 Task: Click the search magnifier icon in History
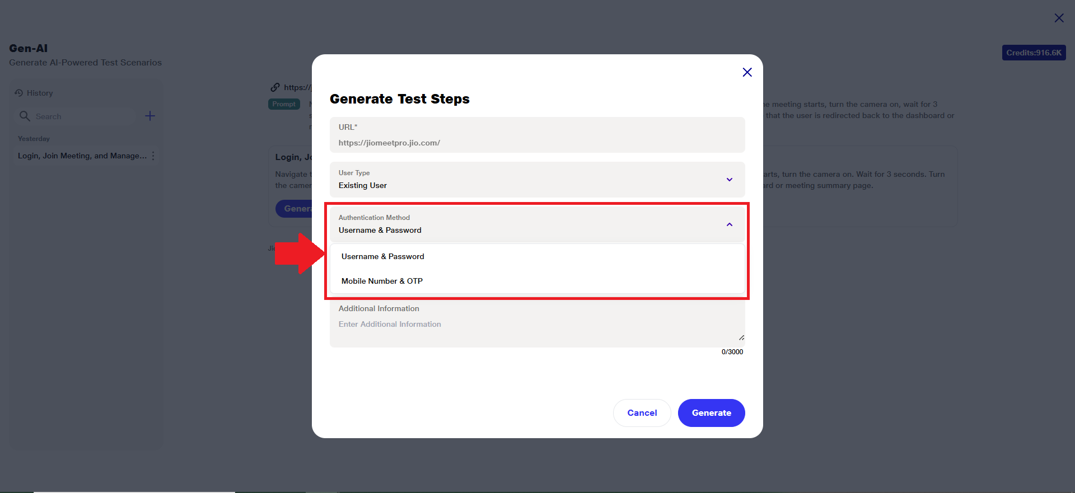[25, 116]
